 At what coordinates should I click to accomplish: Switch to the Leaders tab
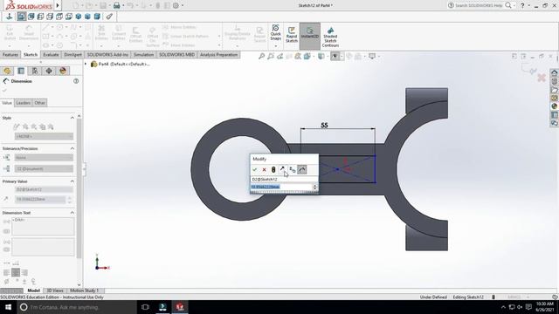[24, 103]
